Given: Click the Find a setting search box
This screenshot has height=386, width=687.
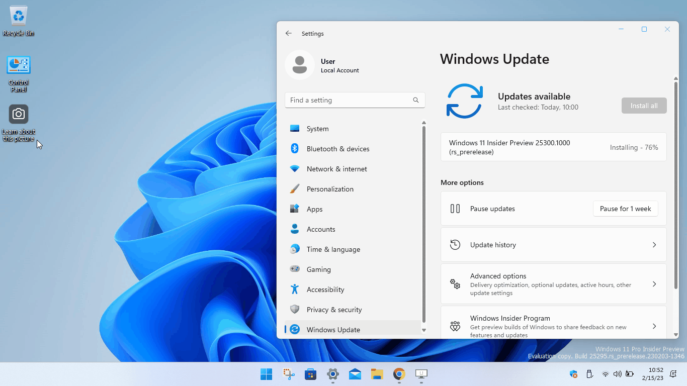Looking at the screenshot, I should tap(355, 100).
